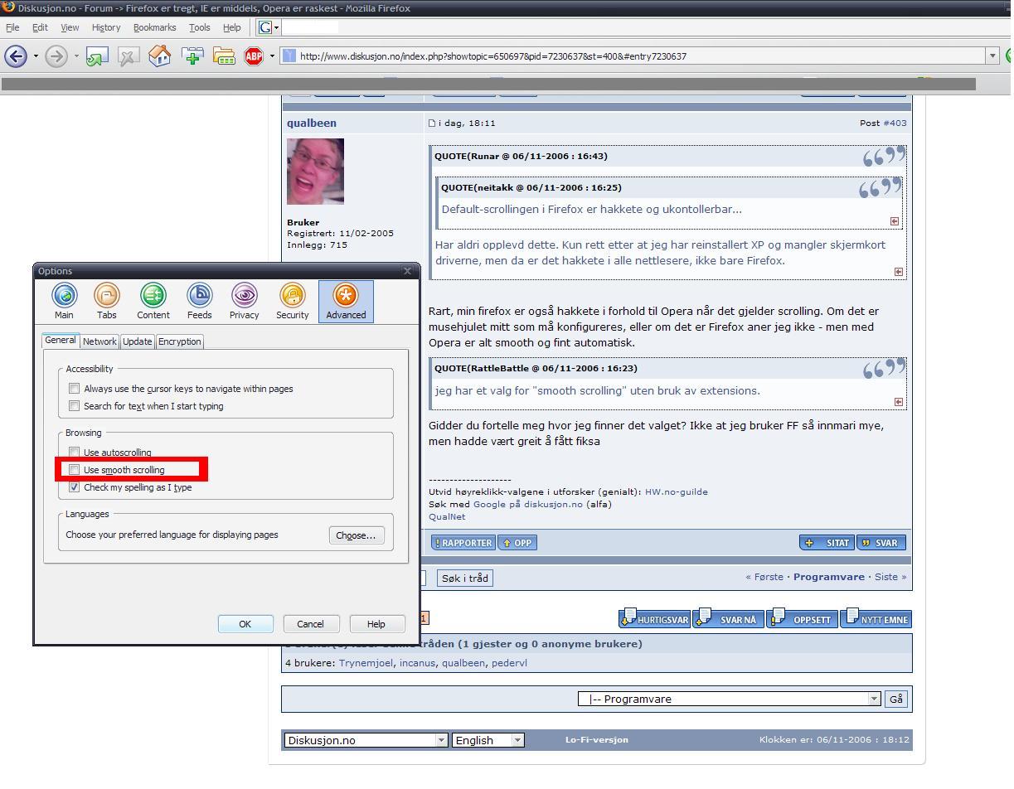The width and height of the screenshot is (1014, 789).
Task: Reload the page with the Reload icon
Action: pyautogui.click(x=97, y=56)
